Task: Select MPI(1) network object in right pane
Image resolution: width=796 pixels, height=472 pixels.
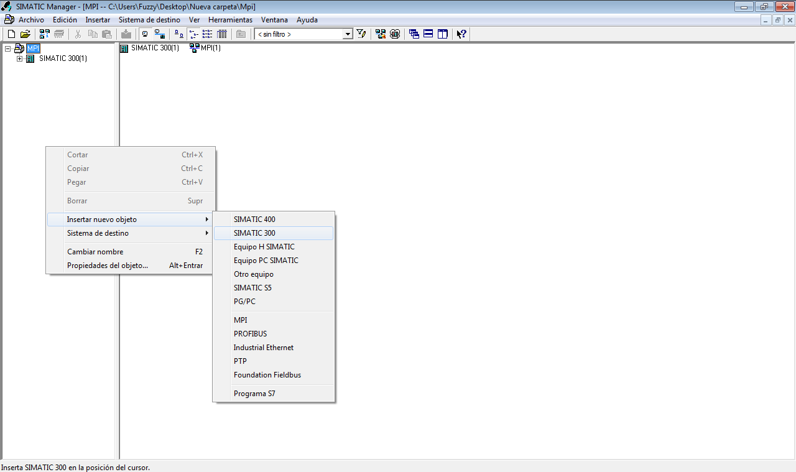Action: click(x=205, y=48)
